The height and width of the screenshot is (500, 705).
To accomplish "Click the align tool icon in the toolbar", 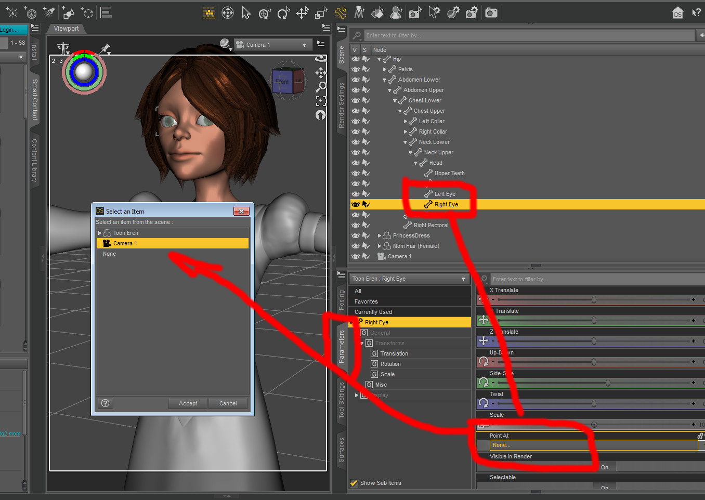I will pyautogui.click(x=106, y=13).
